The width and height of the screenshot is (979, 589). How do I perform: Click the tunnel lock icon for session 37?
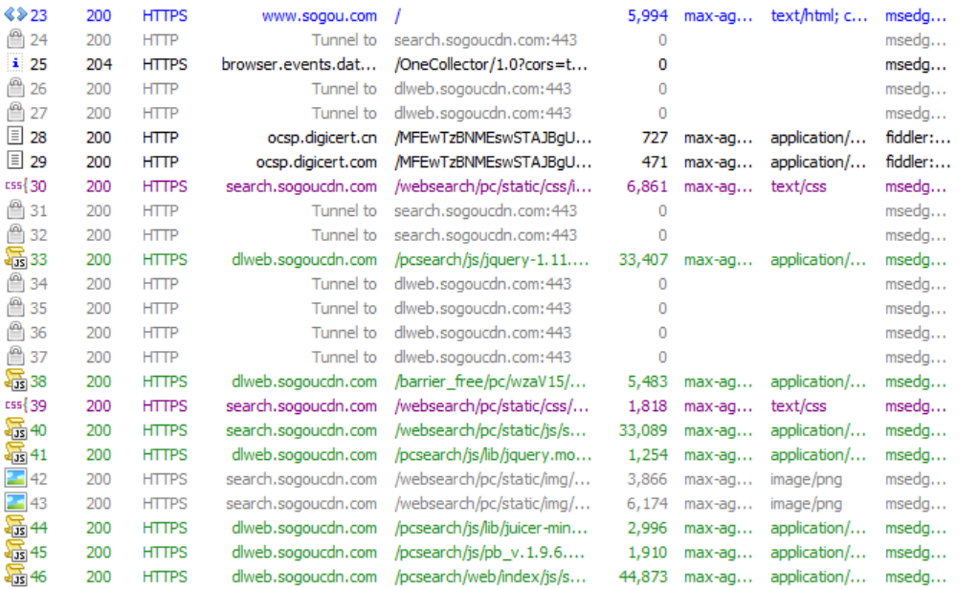[x=15, y=356]
